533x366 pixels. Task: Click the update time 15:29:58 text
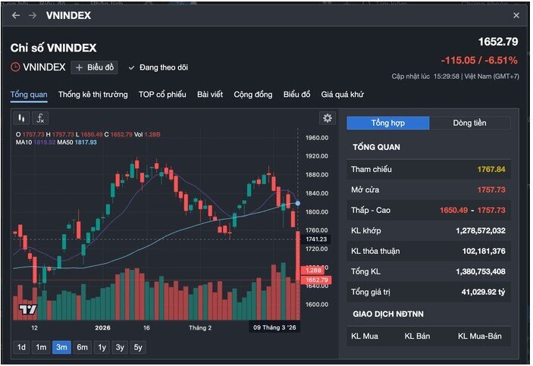(447, 76)
